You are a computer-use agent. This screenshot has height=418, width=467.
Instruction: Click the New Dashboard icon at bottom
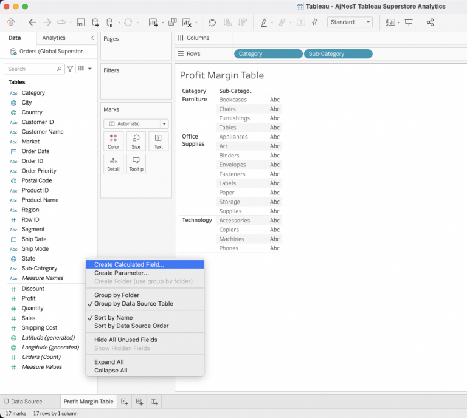tap(139, 402)
